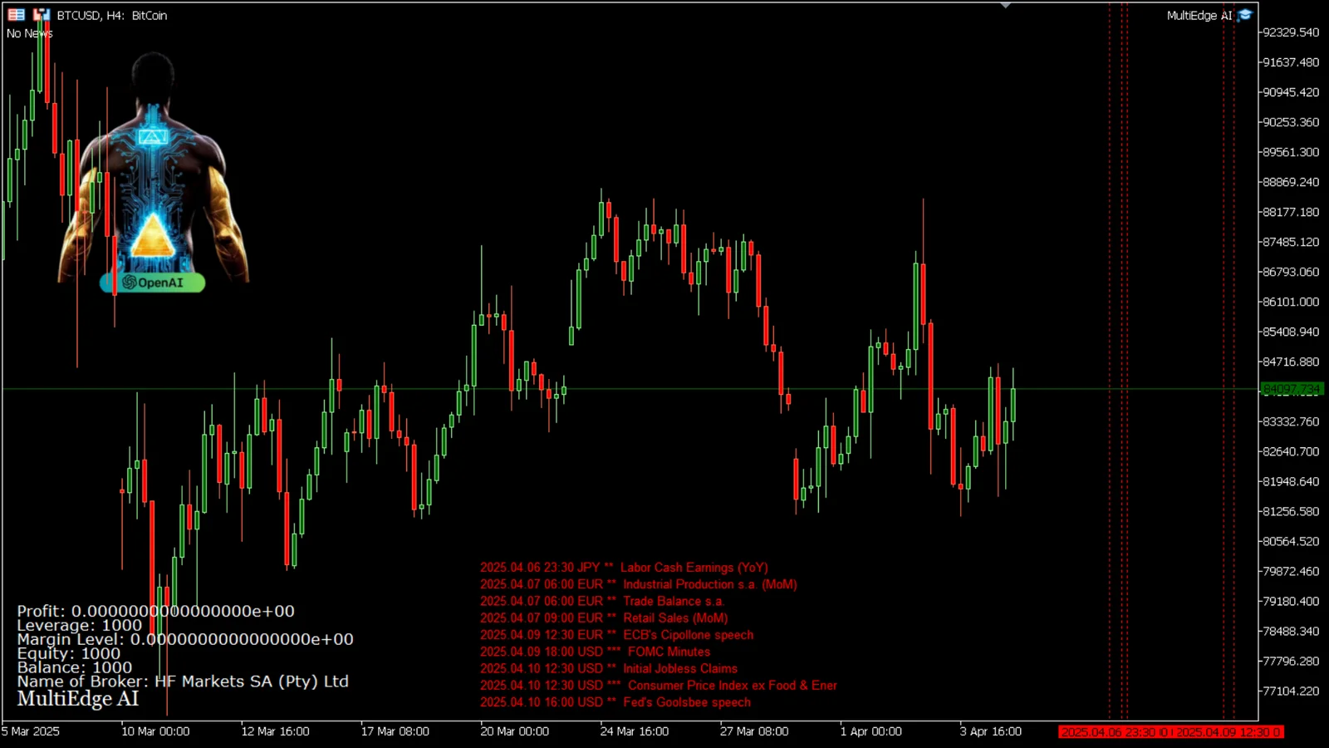
Task: Click the OpenAI badge under the robot image
Action: coord(153,283)
